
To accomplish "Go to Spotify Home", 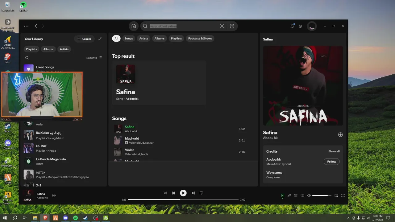I will [x=134, y=26].
